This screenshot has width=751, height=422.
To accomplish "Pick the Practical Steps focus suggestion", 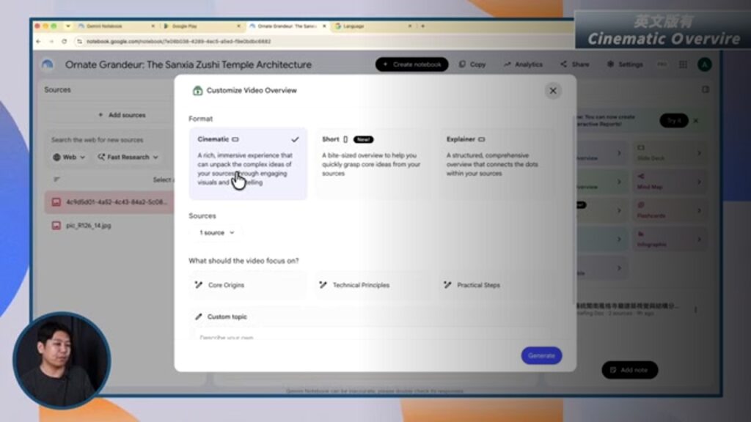I will 497,285.
